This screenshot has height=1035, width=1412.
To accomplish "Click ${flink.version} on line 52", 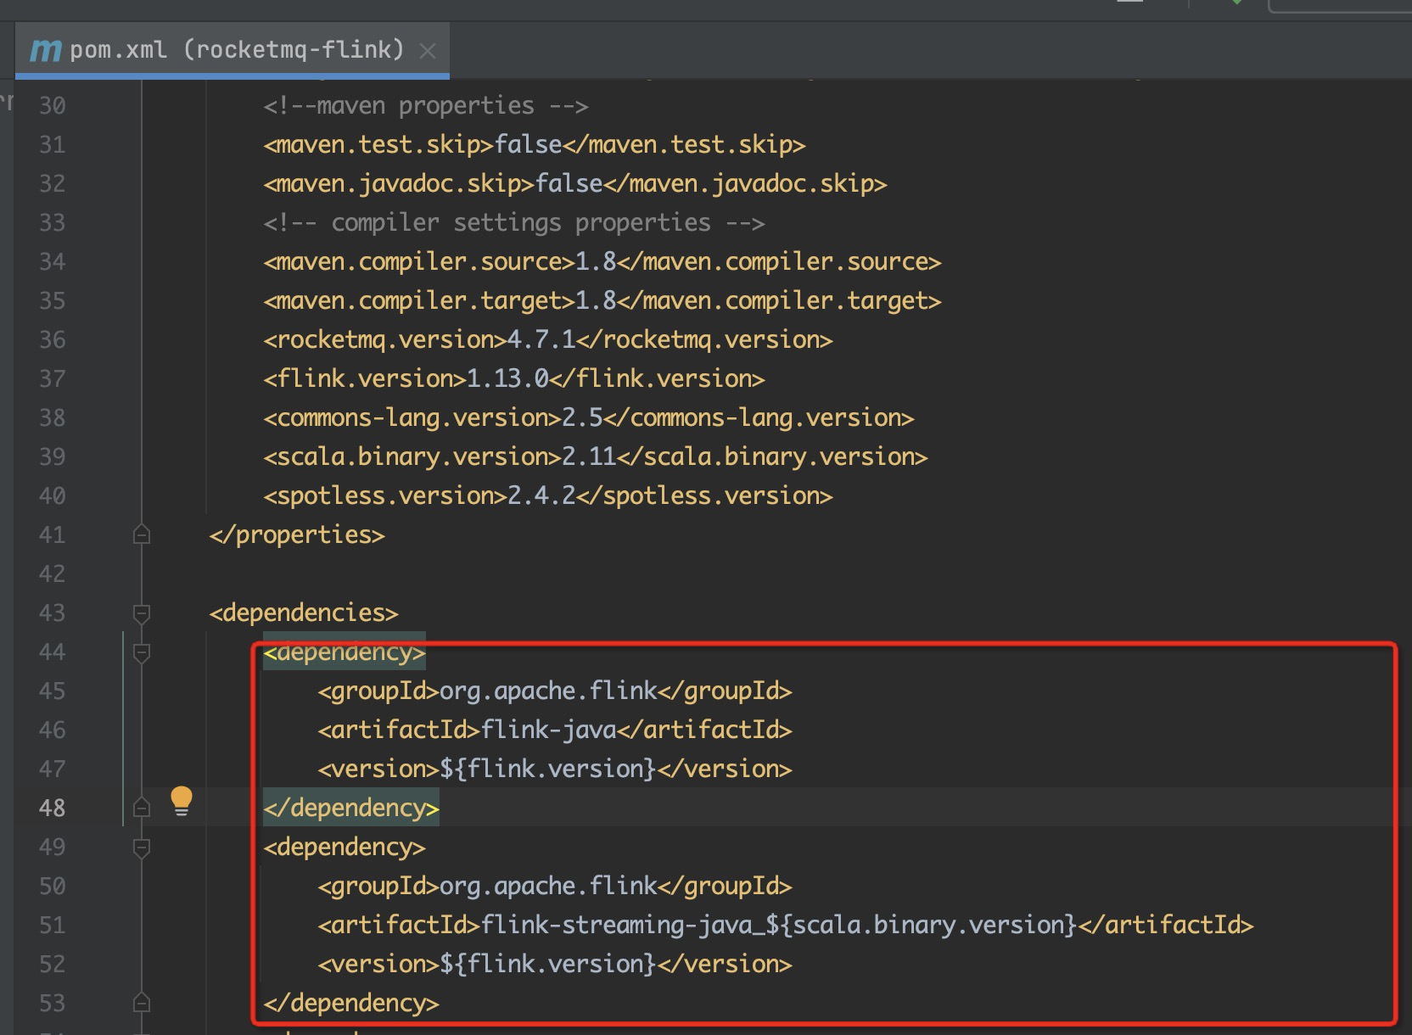I will [548, 964].
